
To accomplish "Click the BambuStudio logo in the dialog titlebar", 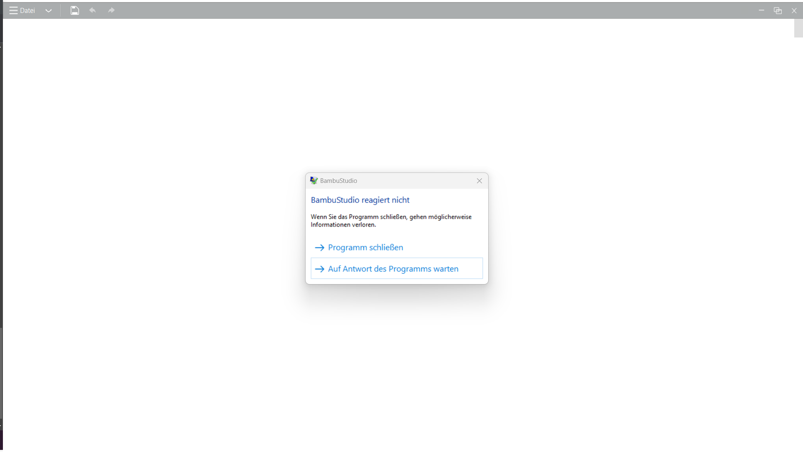I will click(x=314, y=180).
